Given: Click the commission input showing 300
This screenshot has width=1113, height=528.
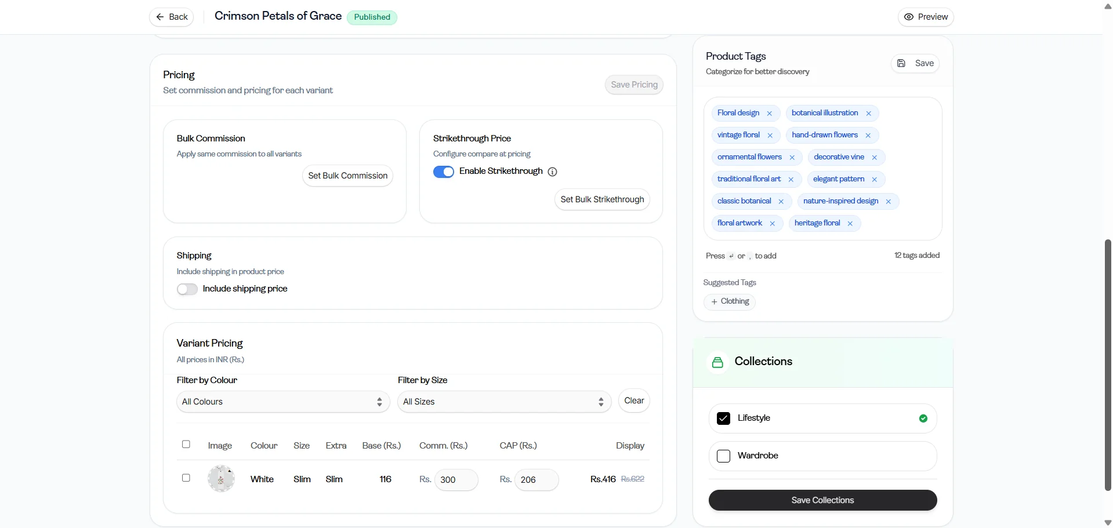Looking at the screenshot, I should 456,480.
